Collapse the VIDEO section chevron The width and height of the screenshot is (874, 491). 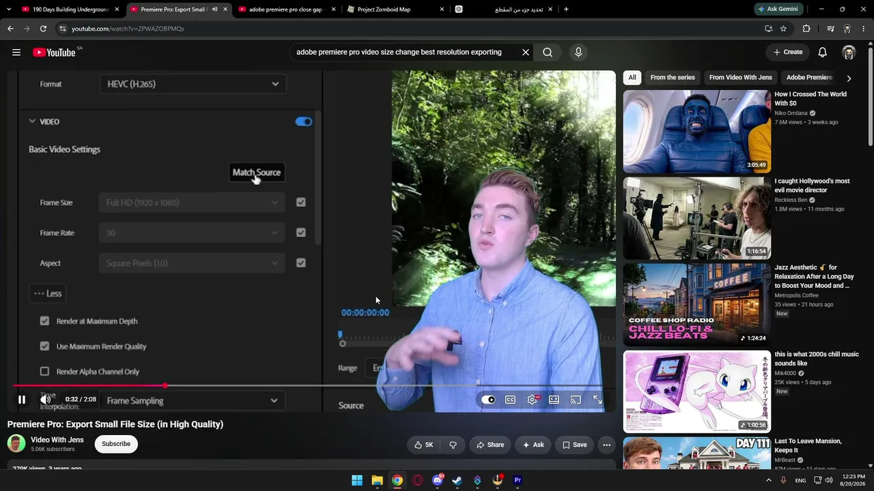coord(32,121)
